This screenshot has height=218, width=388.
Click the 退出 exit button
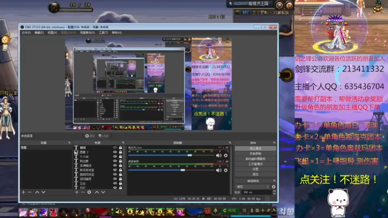(256, 174)
